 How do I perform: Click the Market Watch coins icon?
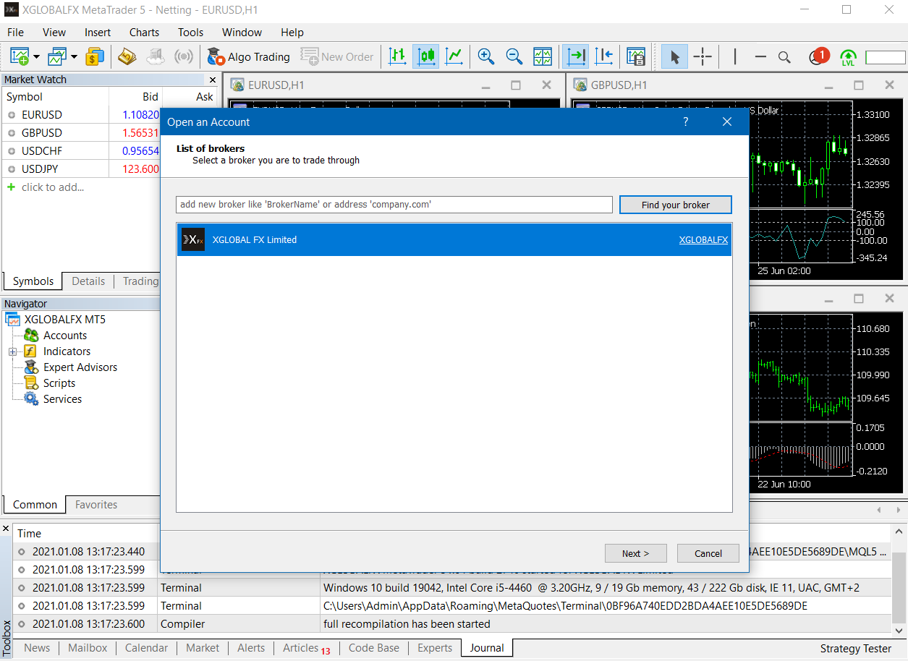tap(95, 56)
